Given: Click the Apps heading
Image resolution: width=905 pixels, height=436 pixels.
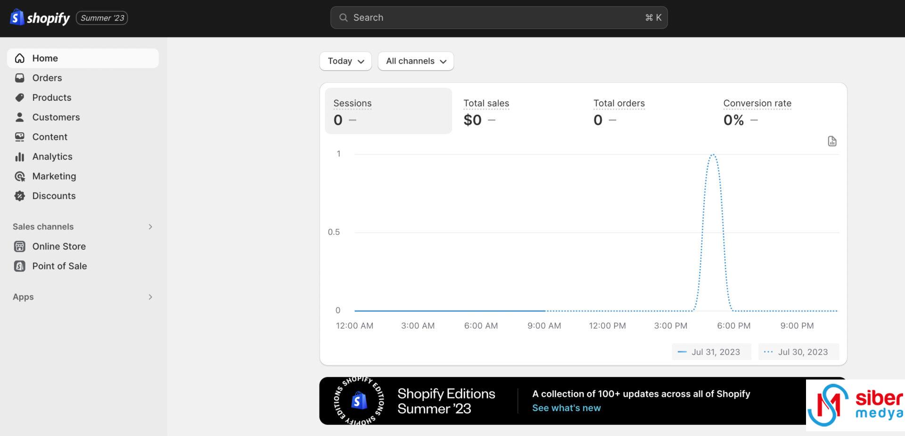Looking at the screenshot, I should click(x=23, y=297).
